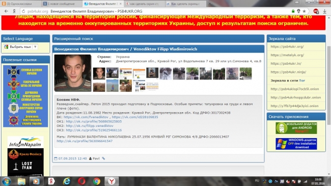
Task: Open the Android mobile app banner
Action: pyautogui.click(x=296, y=128)
